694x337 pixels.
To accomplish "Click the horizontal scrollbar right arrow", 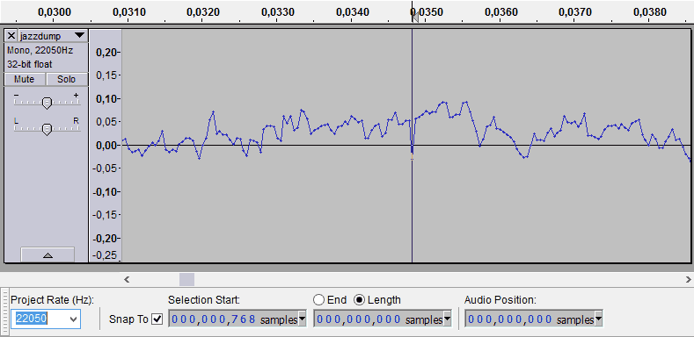I will 688,279.
